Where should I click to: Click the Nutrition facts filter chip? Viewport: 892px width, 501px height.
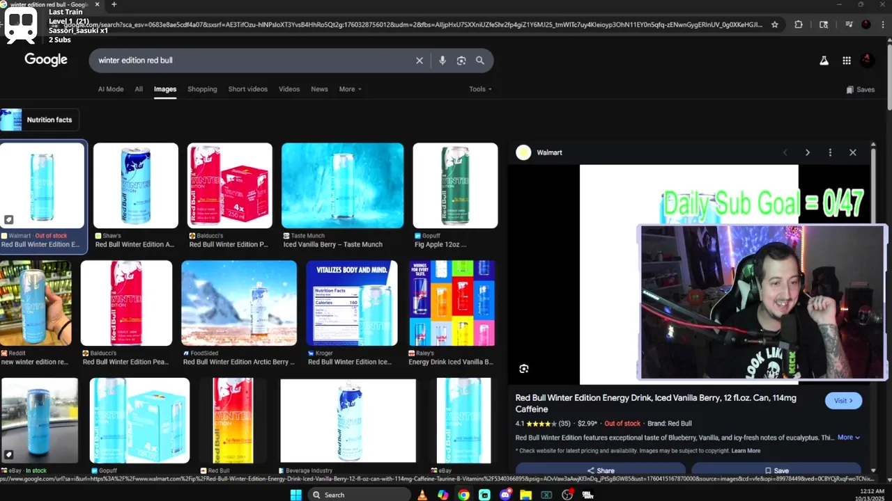point(40,120)
